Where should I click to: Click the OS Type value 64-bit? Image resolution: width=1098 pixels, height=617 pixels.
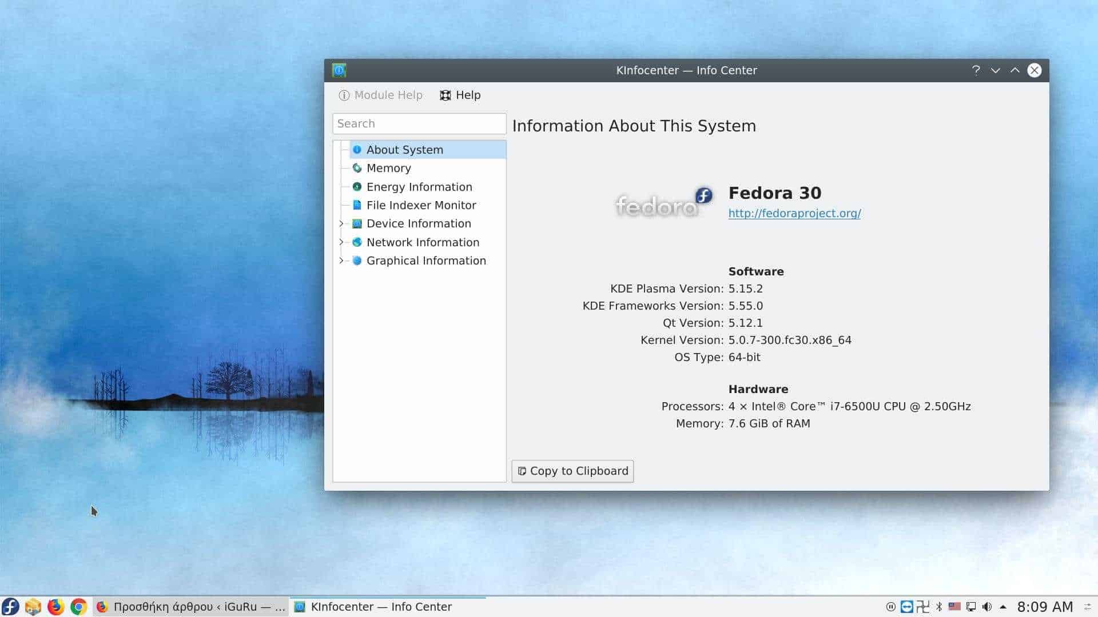[x=744, y=358]
